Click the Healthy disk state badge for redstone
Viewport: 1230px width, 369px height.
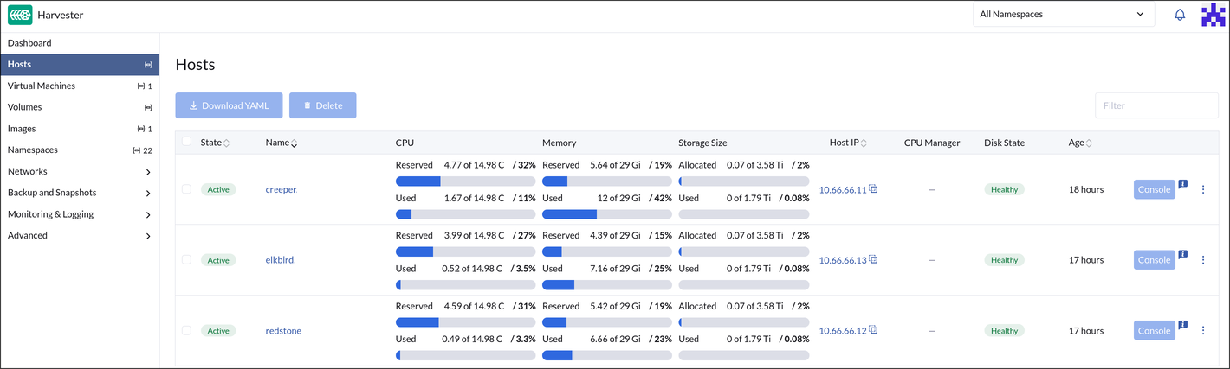1004,331
